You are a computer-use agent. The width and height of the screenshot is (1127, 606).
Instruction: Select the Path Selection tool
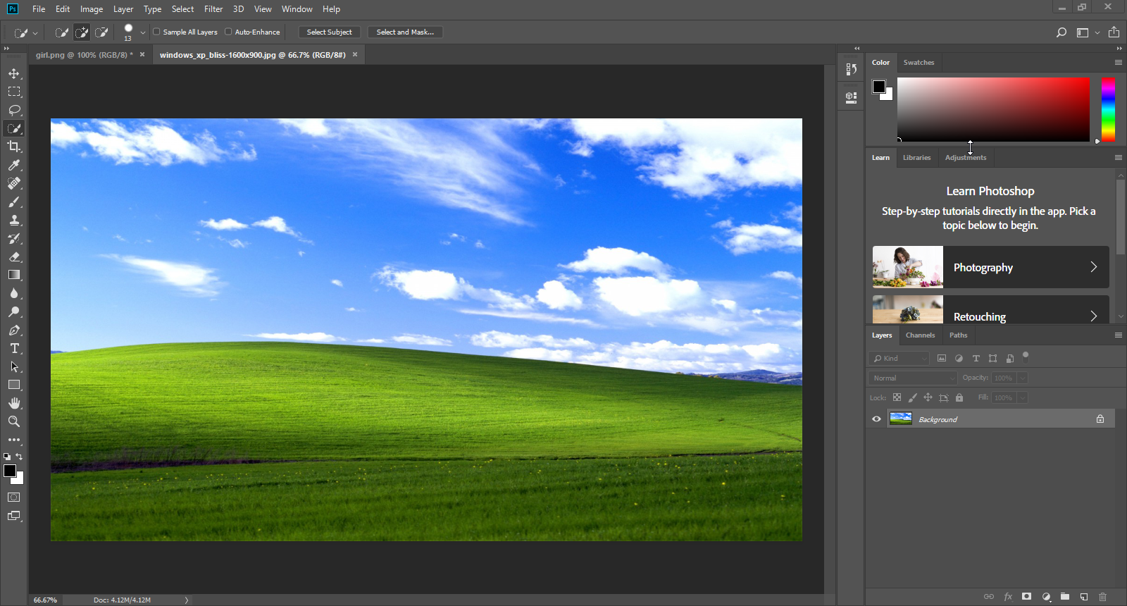(x=14, y=366)
